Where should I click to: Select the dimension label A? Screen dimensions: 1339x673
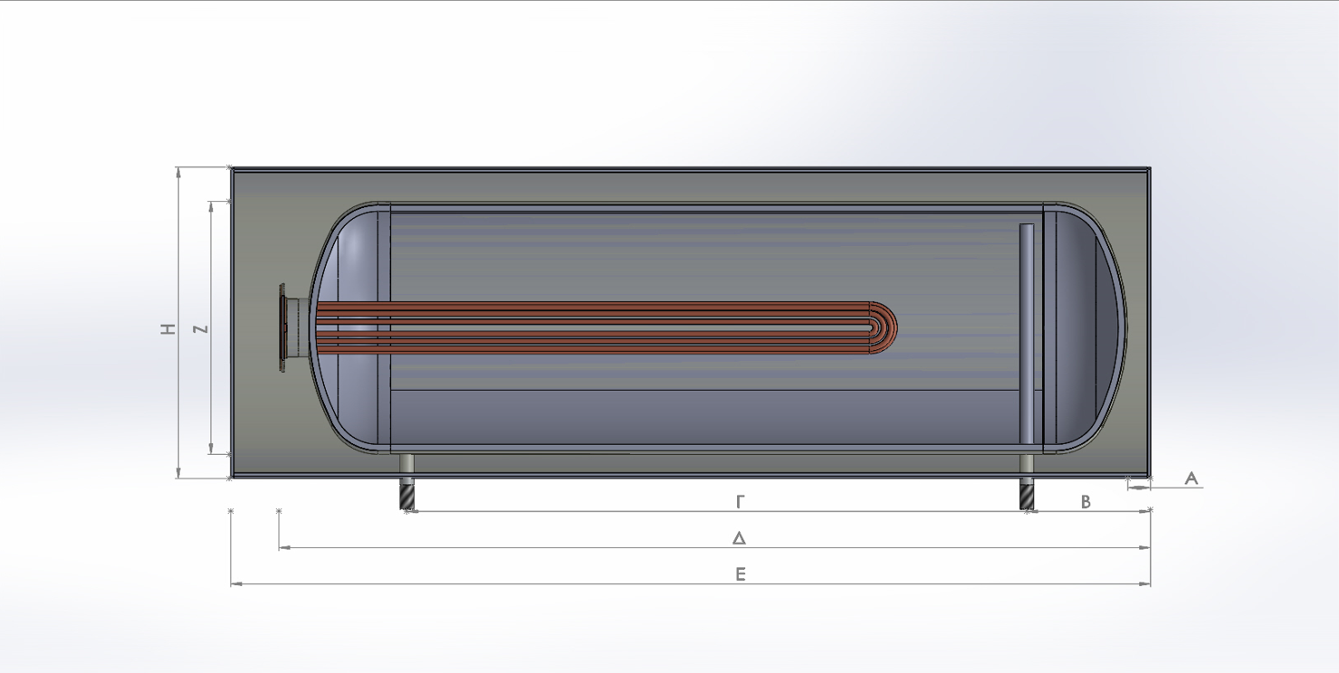[x=1191, y=479]
